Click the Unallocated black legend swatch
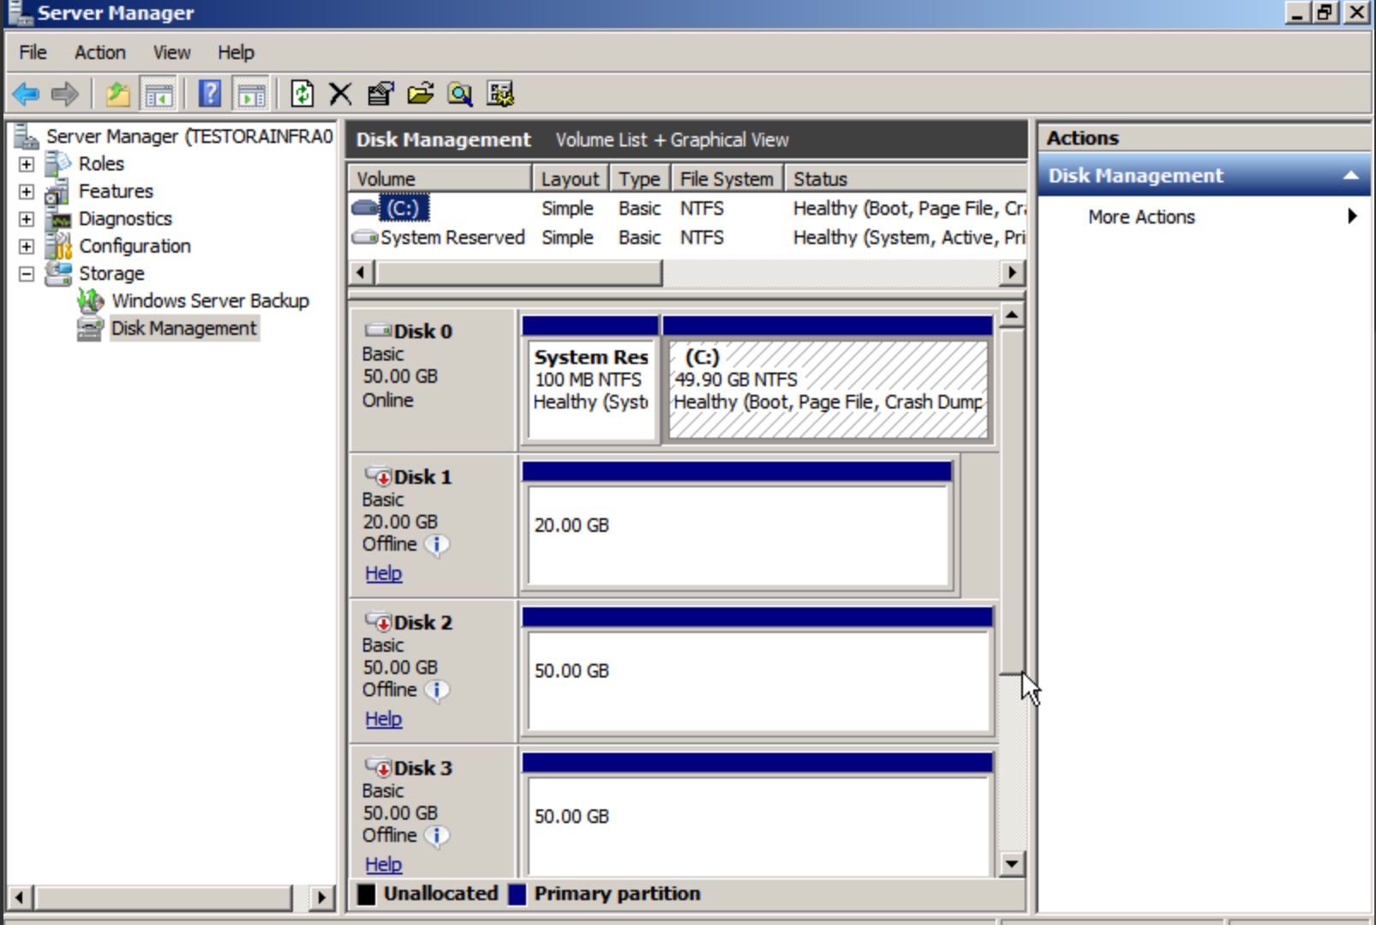1376x925 pixels. tap(367, 893)
